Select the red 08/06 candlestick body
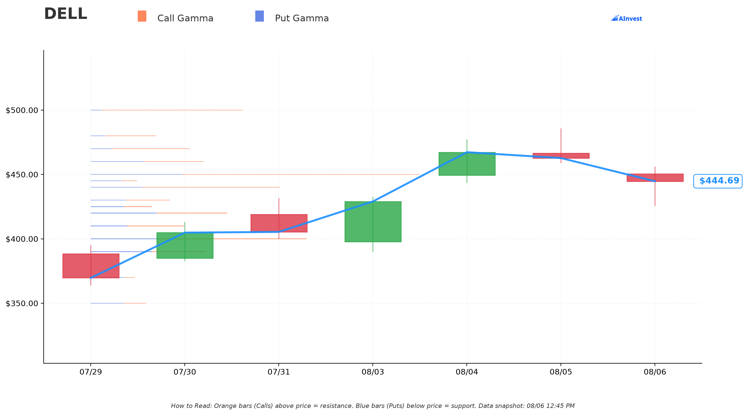 tap(655, 178)
